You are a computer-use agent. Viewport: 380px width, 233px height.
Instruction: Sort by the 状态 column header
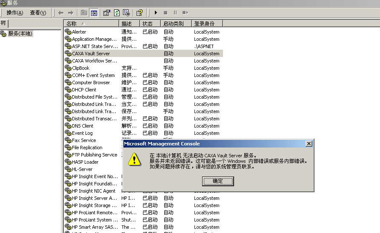150,23
